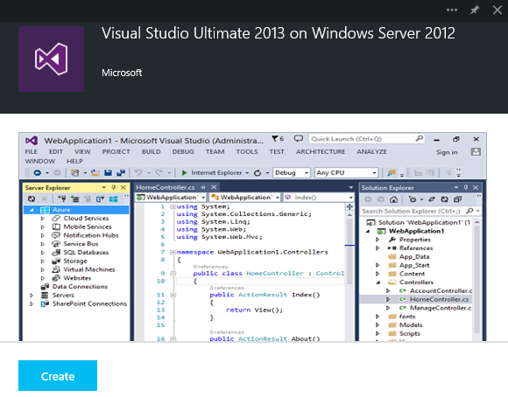
Task: Click the Create button
Action: [58, 376]
